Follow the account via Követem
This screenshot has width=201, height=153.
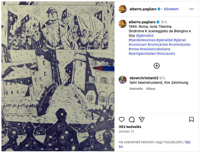[171, 9]
